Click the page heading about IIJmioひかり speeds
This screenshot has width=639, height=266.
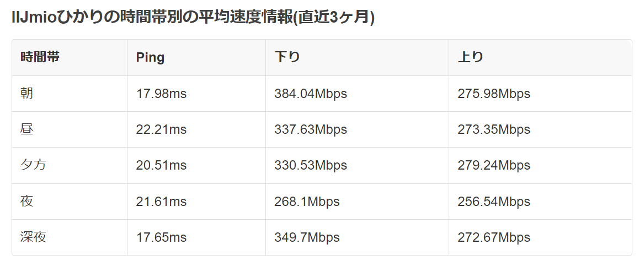click(x=193, y=17)
